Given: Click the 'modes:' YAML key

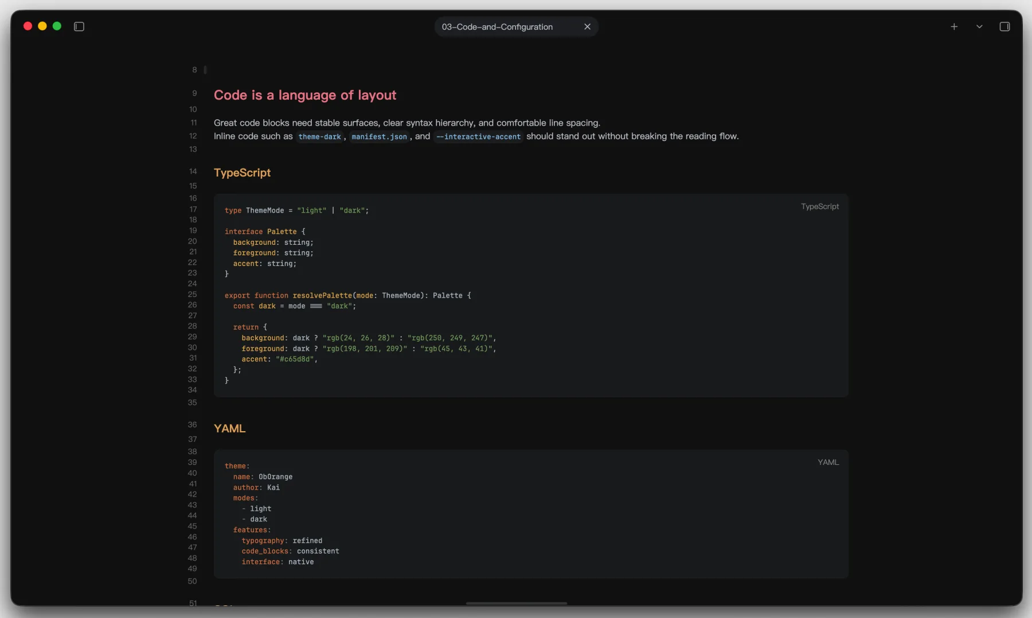Looking at the screenshot, I should click(245, 498).
